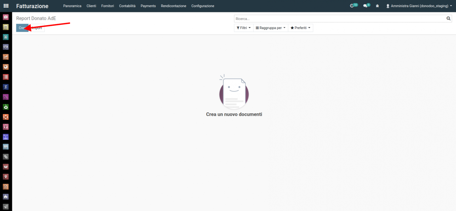Focus the Ricerca search field
The width and height of the screenshot is (456, 211).
pos(339,18)
